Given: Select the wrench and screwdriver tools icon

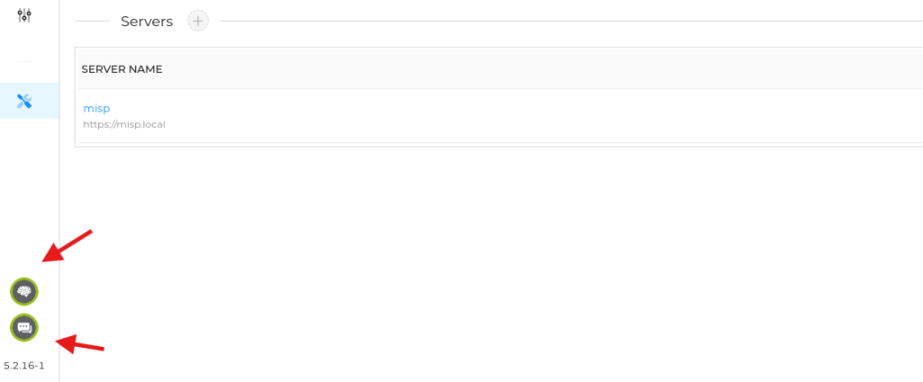Looking at the screenshot, I should (25, 102).
